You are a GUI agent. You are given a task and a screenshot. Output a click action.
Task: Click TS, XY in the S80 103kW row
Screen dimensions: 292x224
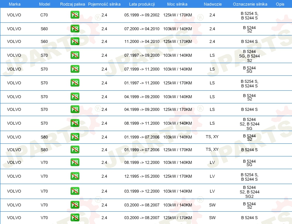212,137
